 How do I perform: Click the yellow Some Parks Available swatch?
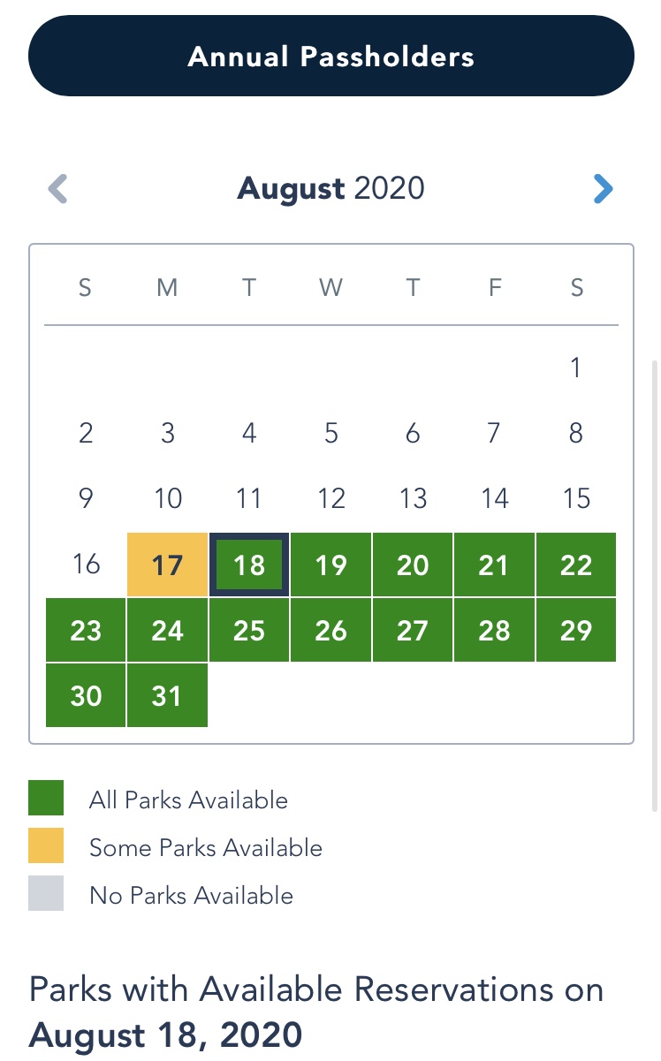click(46, 846)
